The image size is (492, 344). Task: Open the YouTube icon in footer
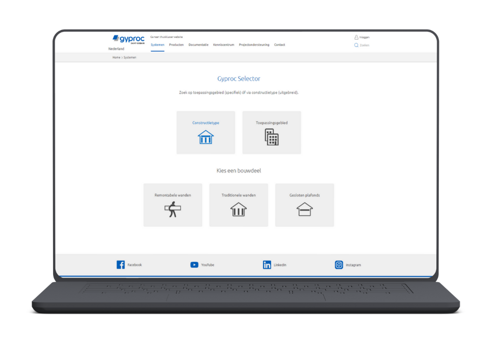pos(194,265)
